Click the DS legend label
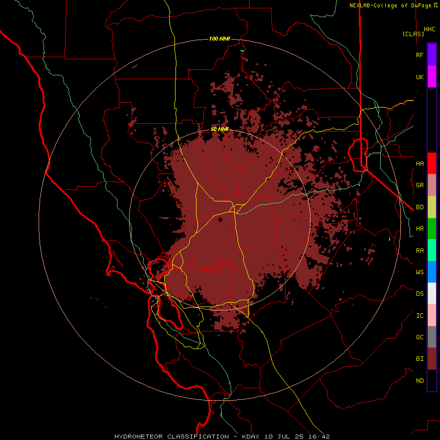The width and height of the screenshot is (440, 440). tap(419, 294)
